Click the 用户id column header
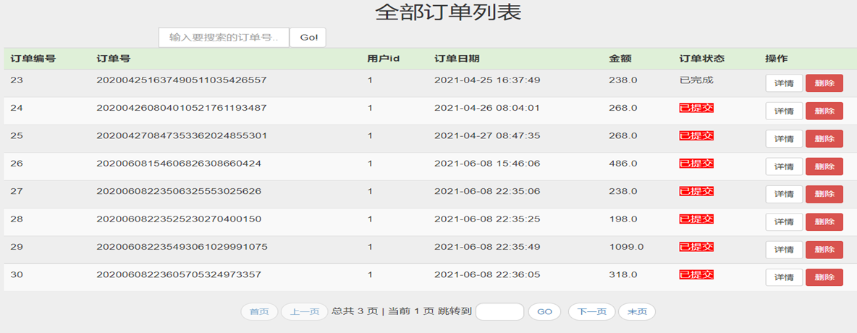 tap(384, 59)
